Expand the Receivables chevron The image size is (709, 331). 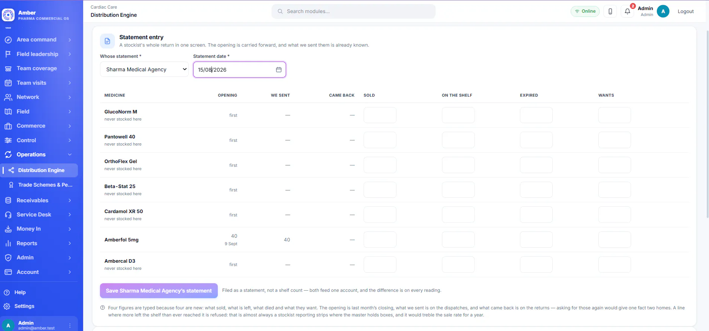[x=70, y=200]
